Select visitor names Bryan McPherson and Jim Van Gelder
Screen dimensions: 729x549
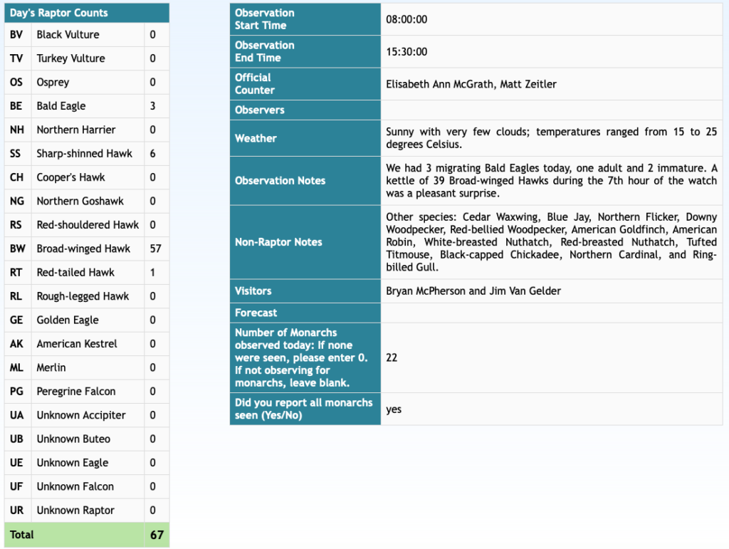click(473, 291)
